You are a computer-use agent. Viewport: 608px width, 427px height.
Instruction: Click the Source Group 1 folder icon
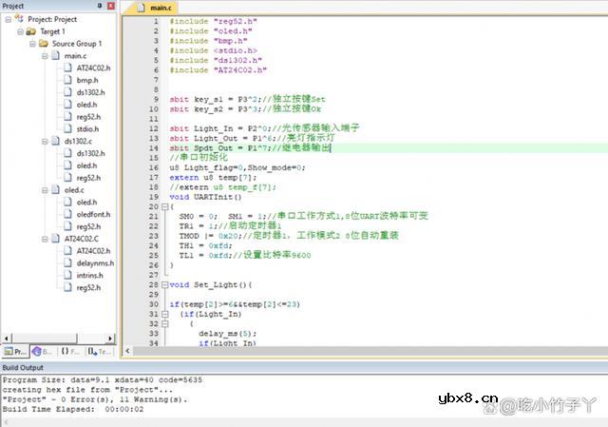pyautogui.click(x=44, y=44)
